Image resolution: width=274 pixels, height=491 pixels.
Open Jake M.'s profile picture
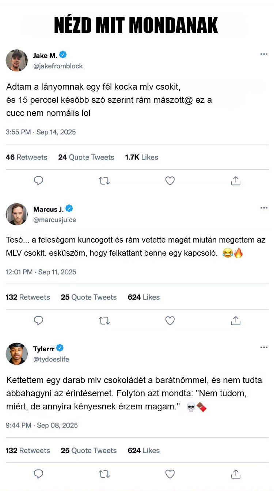tap(17, 60)
